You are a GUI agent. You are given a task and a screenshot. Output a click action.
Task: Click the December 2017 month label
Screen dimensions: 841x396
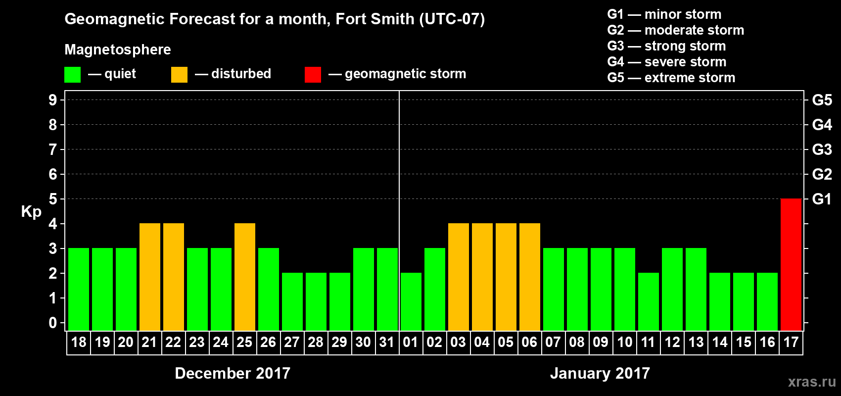pyautogui.click(x=233, y=373)
